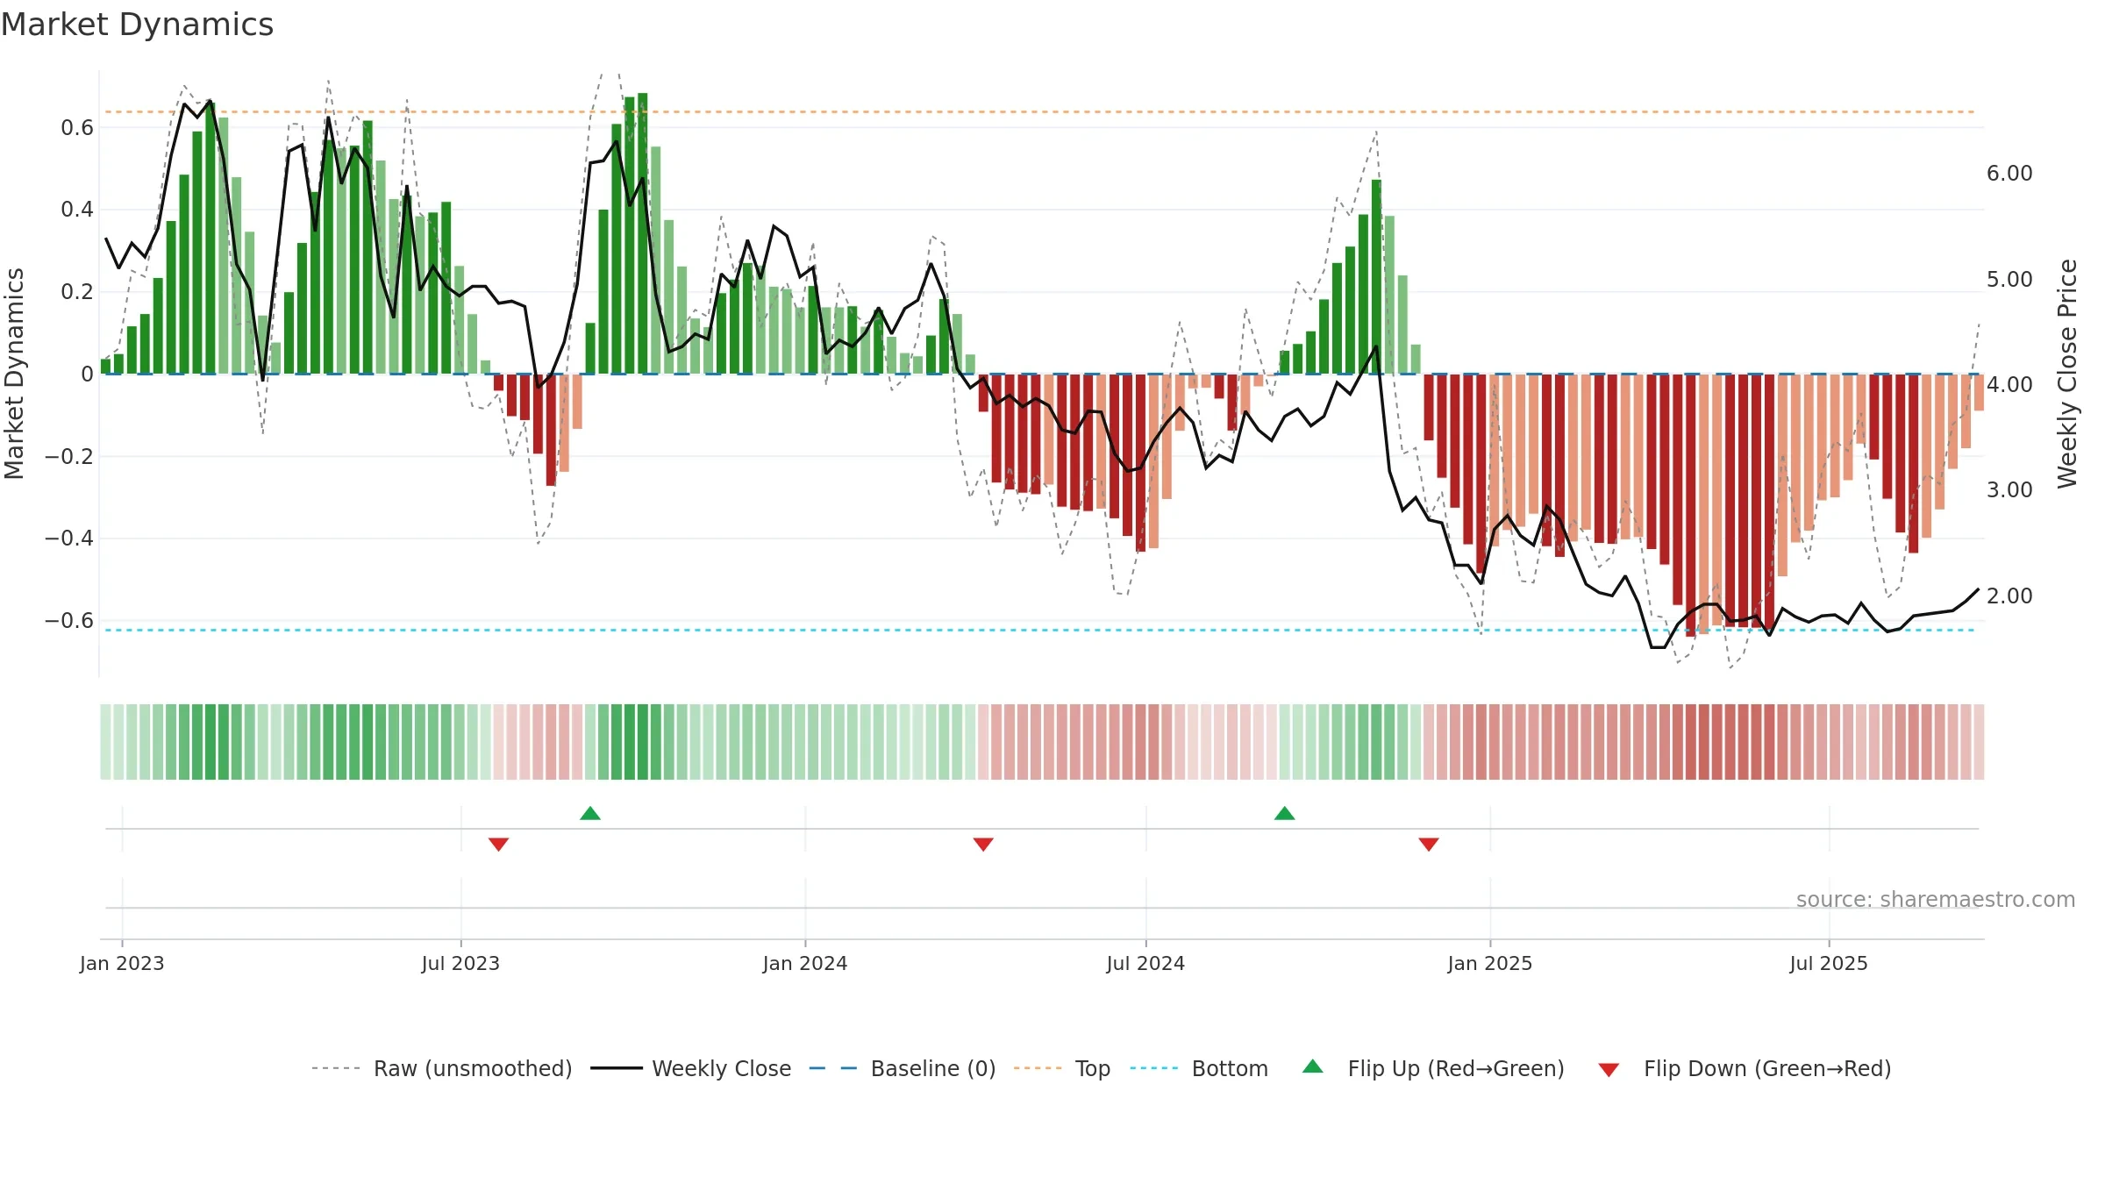Toggle Flip Up (Red→Green) legend entry
This screenshot has width=2105, height=1184.
[1434, 1068]
